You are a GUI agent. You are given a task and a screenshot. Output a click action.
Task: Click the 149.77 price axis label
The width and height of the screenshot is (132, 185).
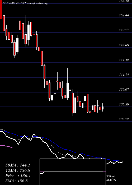click(x=124, y=30)
